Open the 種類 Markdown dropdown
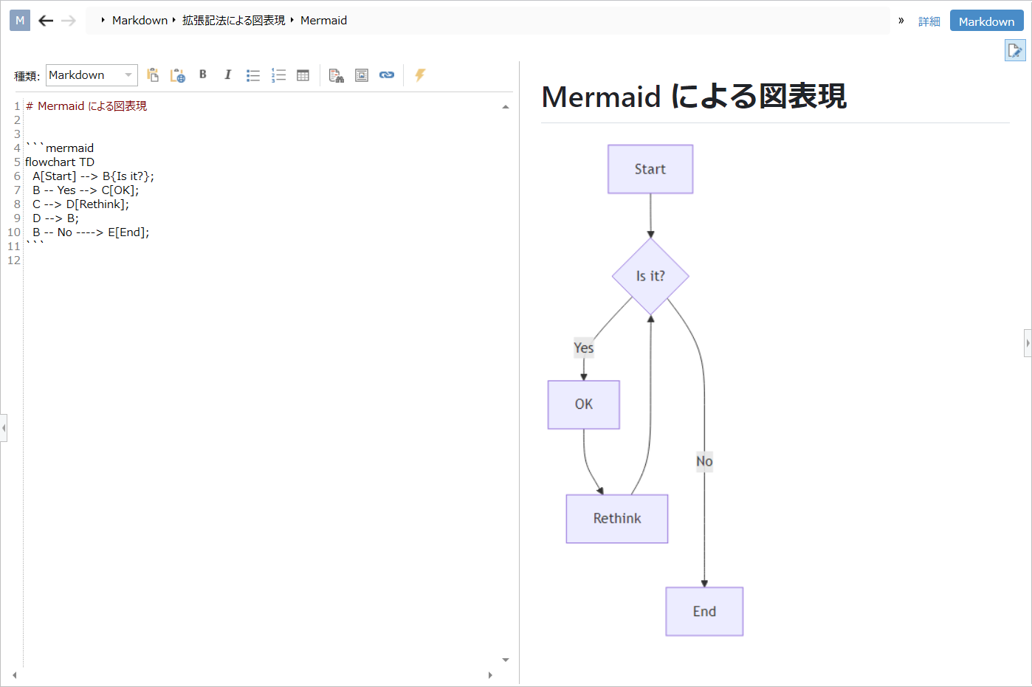Screen dimensions: 1032x687 tap(92, 75)
